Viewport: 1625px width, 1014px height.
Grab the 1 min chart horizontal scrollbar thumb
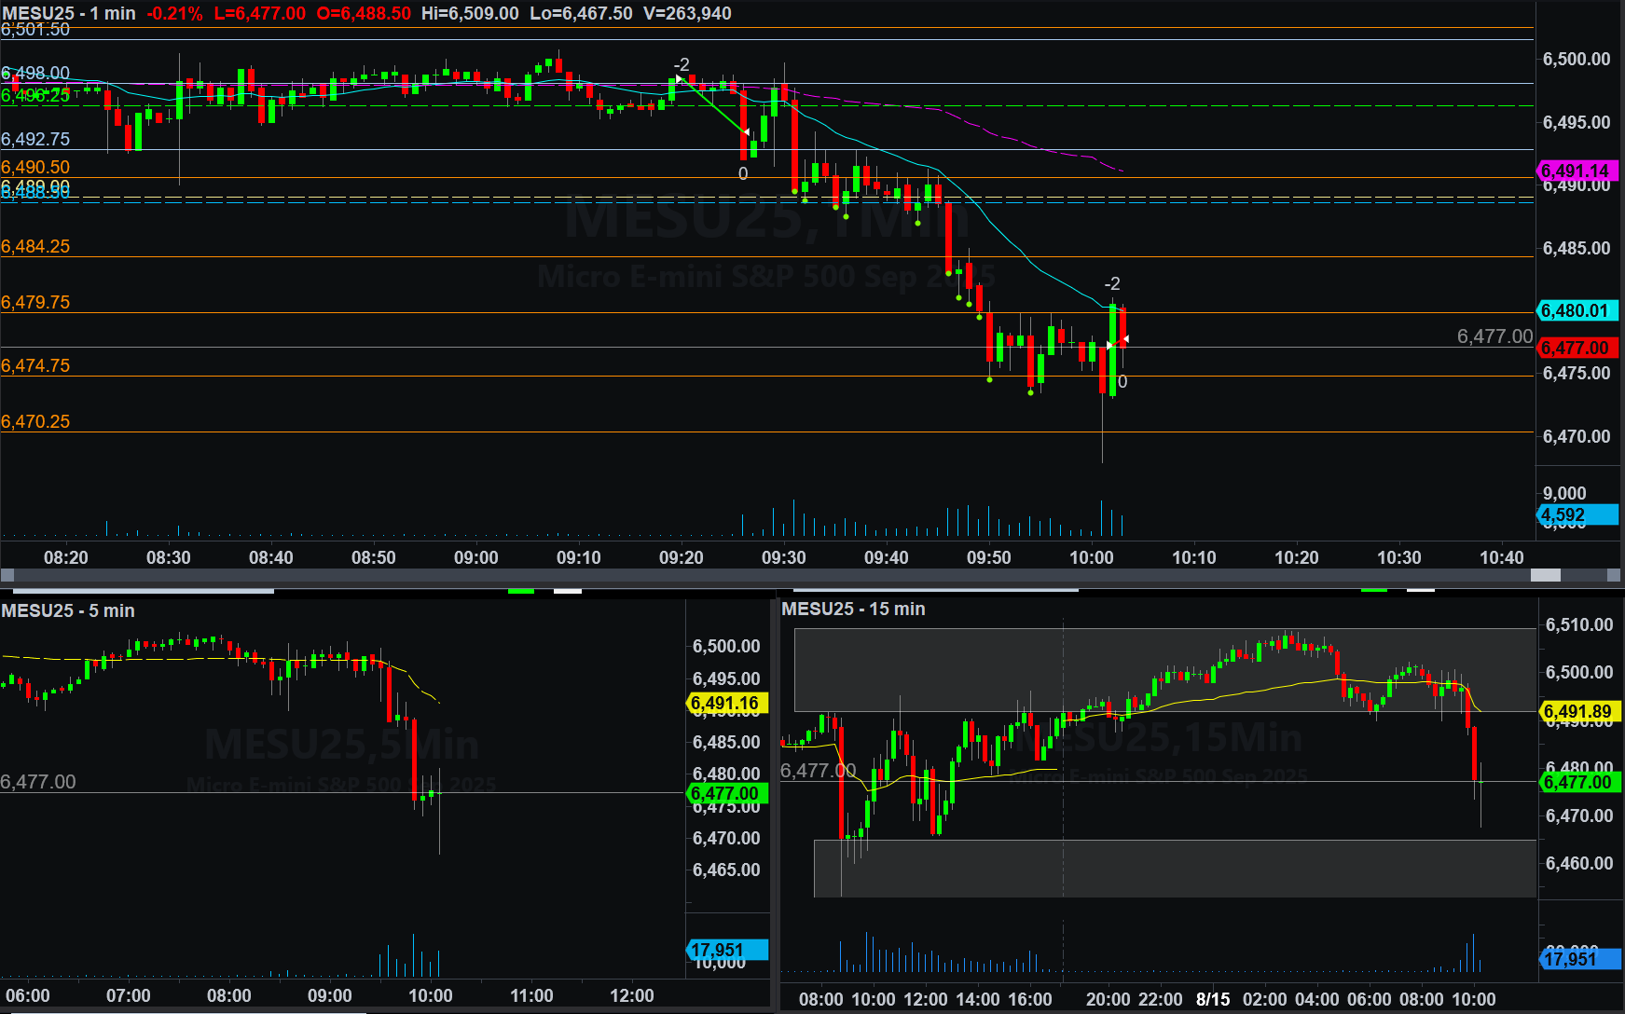click(x=1545, y=575)
